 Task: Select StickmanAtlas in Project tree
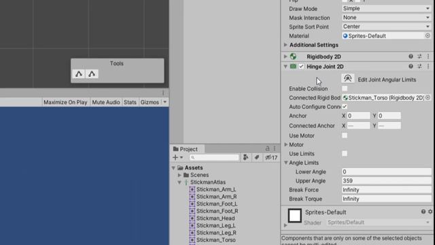click(208, 182)
